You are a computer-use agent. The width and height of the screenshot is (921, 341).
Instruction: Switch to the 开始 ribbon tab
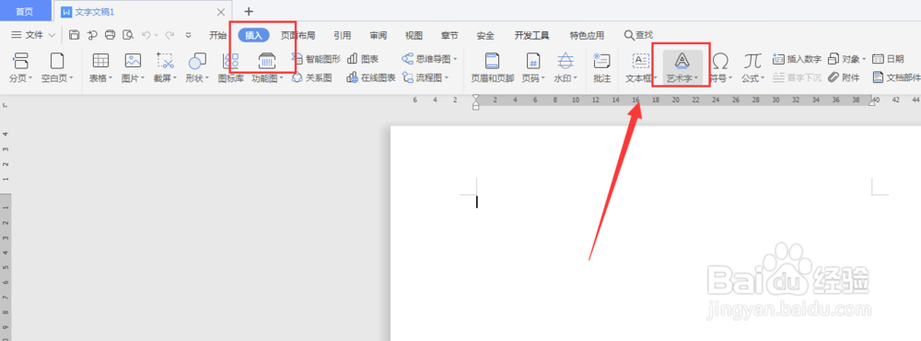coord(217,35)
